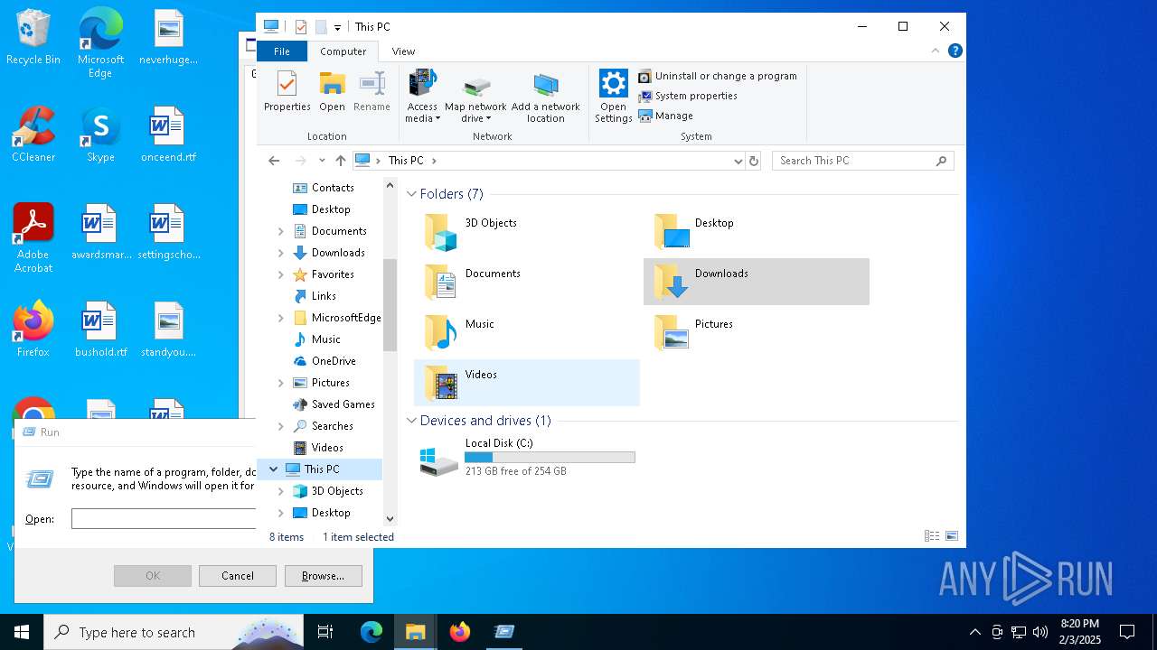Open the File tab
1157x650 pixels.
[x=282, y=51]
